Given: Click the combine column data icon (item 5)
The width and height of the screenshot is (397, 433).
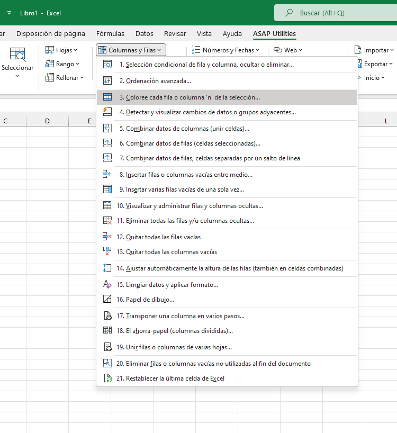Looking at the screenshot, I should click(107, 129).
